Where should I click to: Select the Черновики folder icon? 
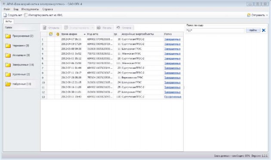pos(8,46)
